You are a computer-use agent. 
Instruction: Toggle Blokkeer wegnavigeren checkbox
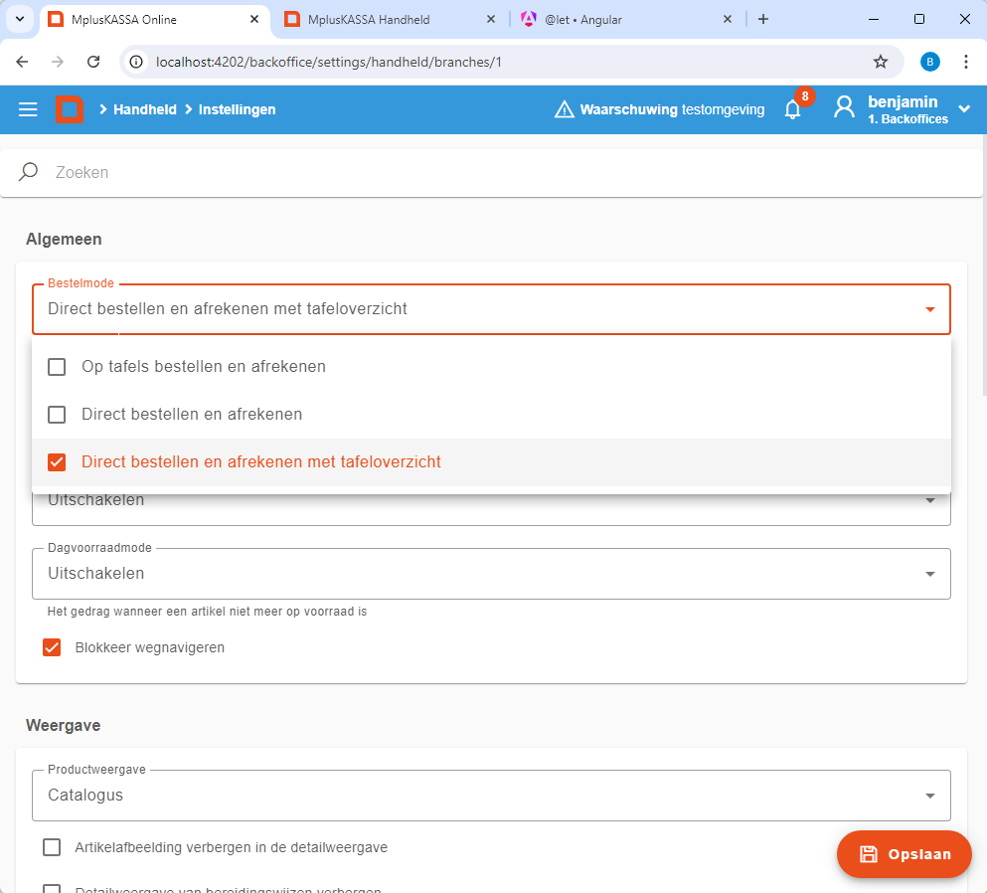[x=52, y=647]
